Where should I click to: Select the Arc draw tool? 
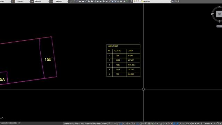click(x=86, y=1)
